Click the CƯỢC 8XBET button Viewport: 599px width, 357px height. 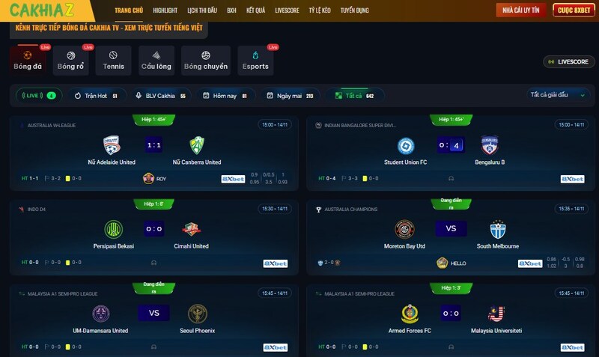(x=574, y=10)
